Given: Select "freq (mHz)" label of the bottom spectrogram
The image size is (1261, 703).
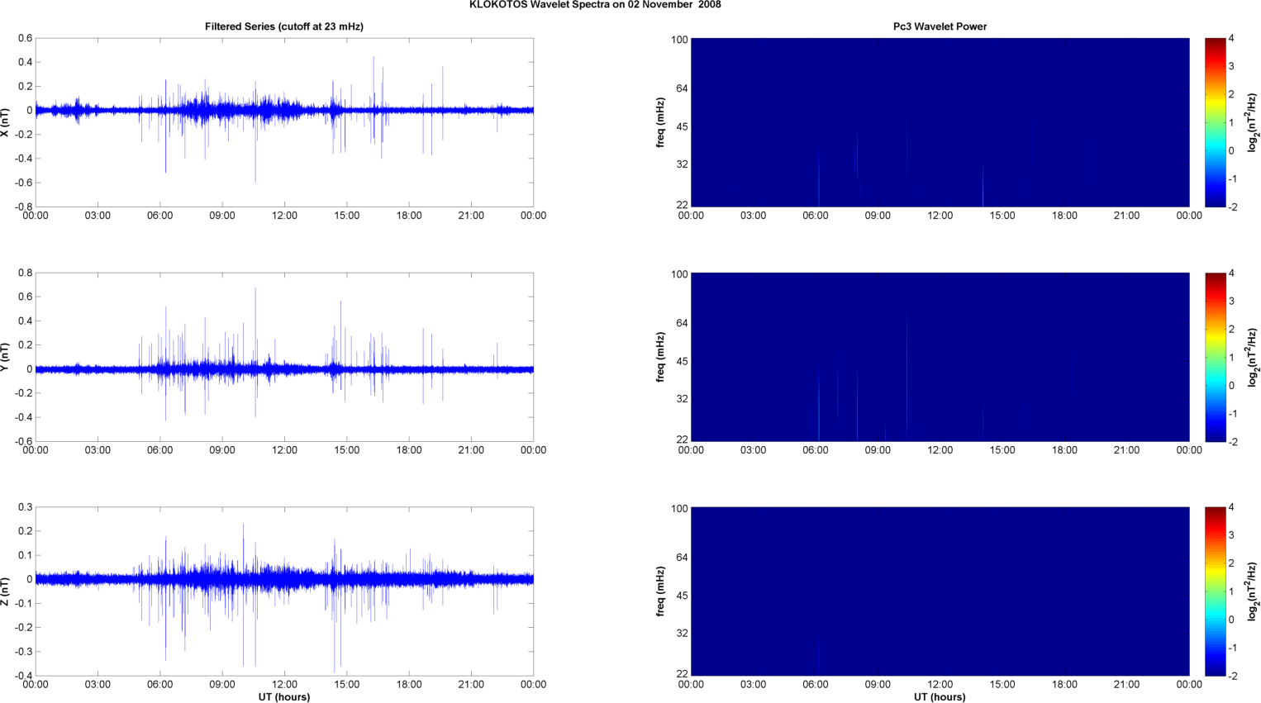Looking at the screenshot, I should (660, 591).
